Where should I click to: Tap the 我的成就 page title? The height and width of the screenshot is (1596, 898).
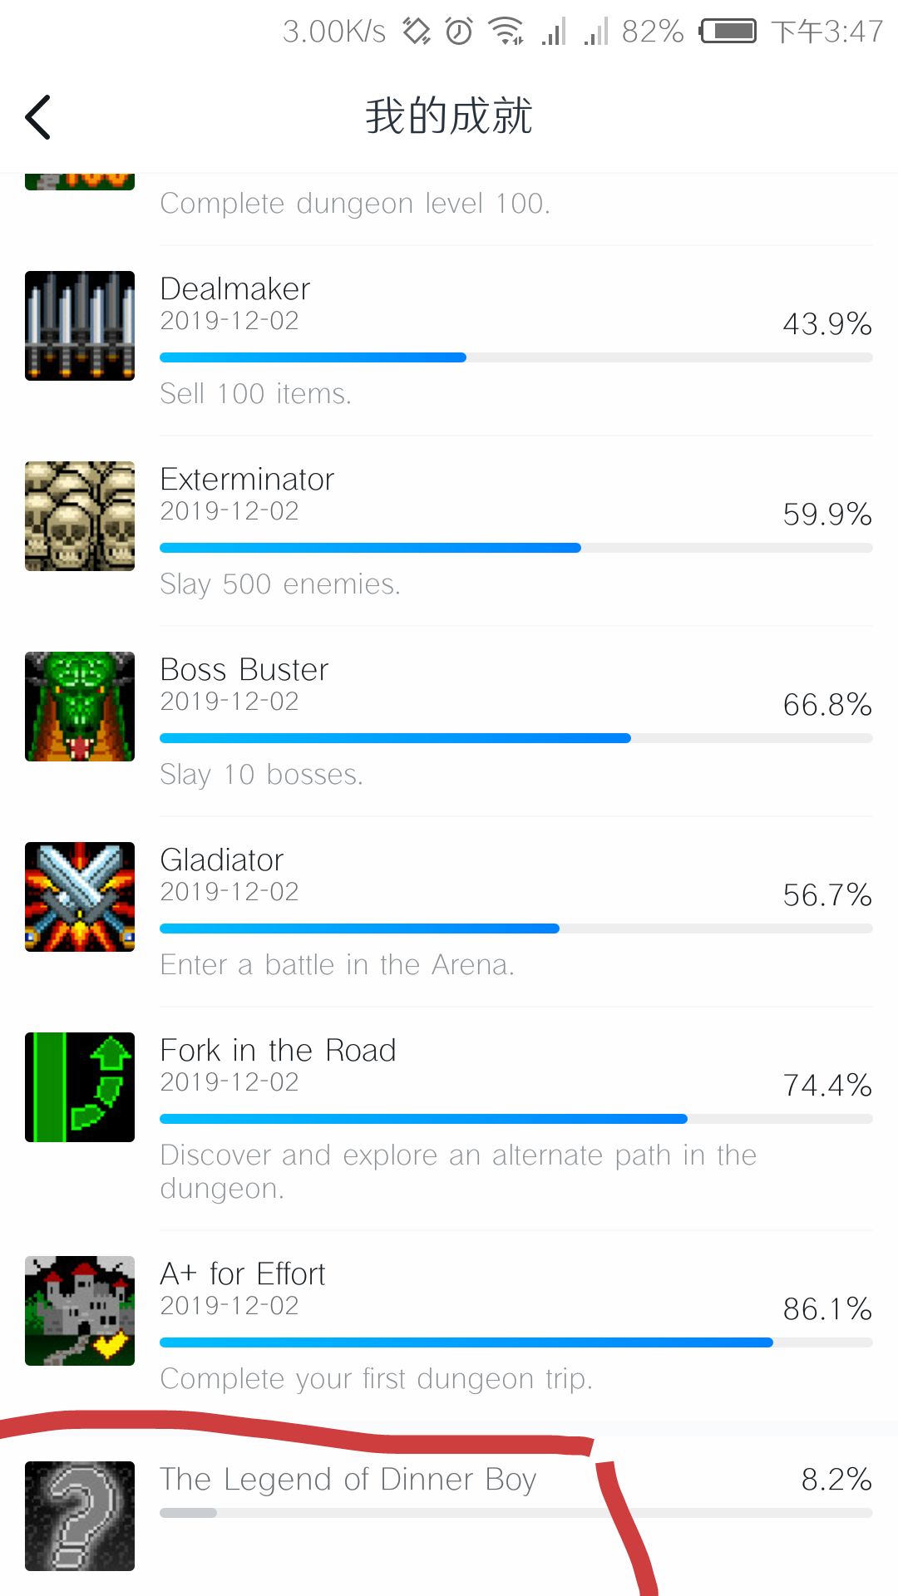[449, 116]
